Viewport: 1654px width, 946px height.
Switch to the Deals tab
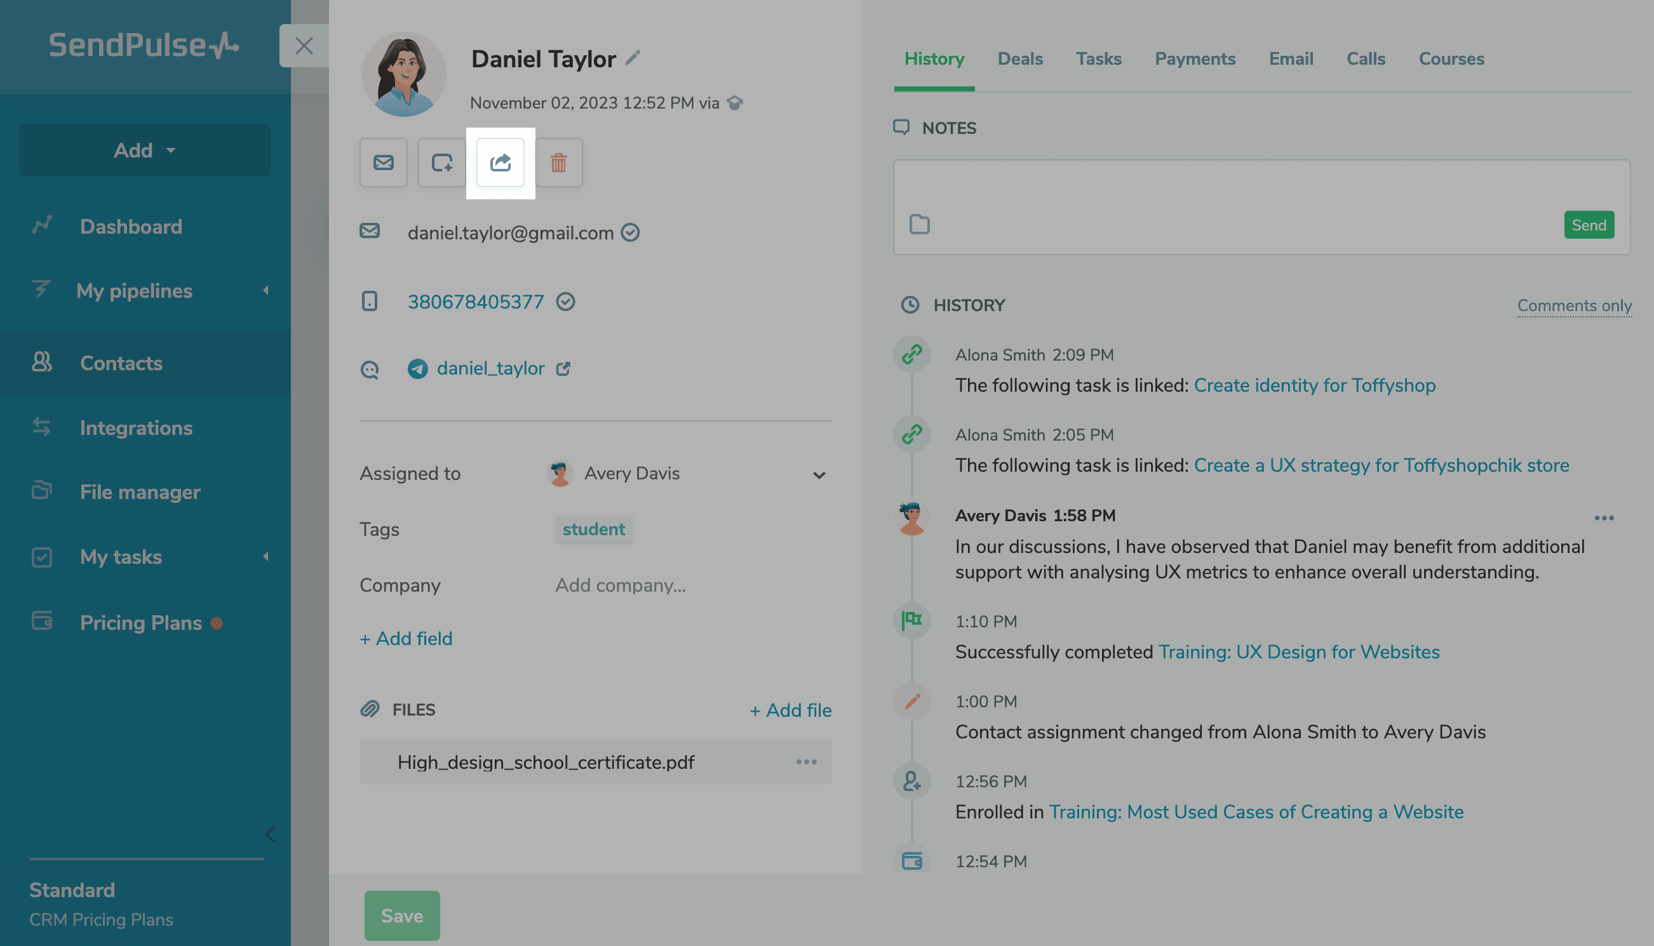click(x=1019, y=59)
